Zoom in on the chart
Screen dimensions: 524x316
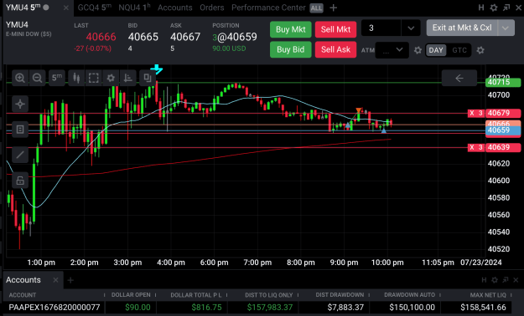click(20, 78)
